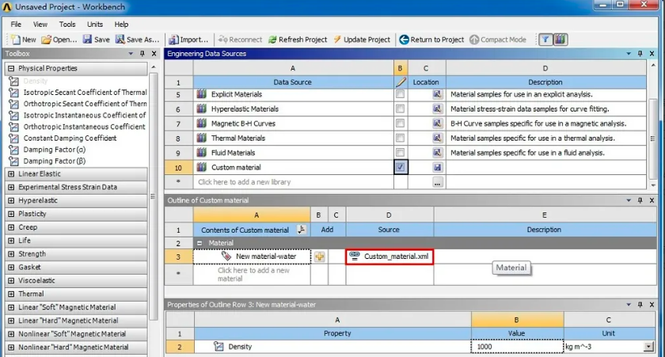Click the Constant Damping Coefficient toolbox icon
665x357 pixels.
point(13,139)
